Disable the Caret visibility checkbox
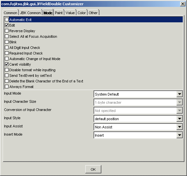The image size is (187, 176). coord(7,64)
